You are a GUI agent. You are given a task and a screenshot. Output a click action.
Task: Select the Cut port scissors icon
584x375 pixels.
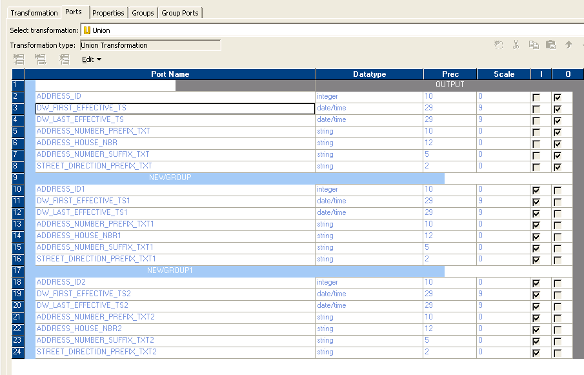(x=516, y=45)
